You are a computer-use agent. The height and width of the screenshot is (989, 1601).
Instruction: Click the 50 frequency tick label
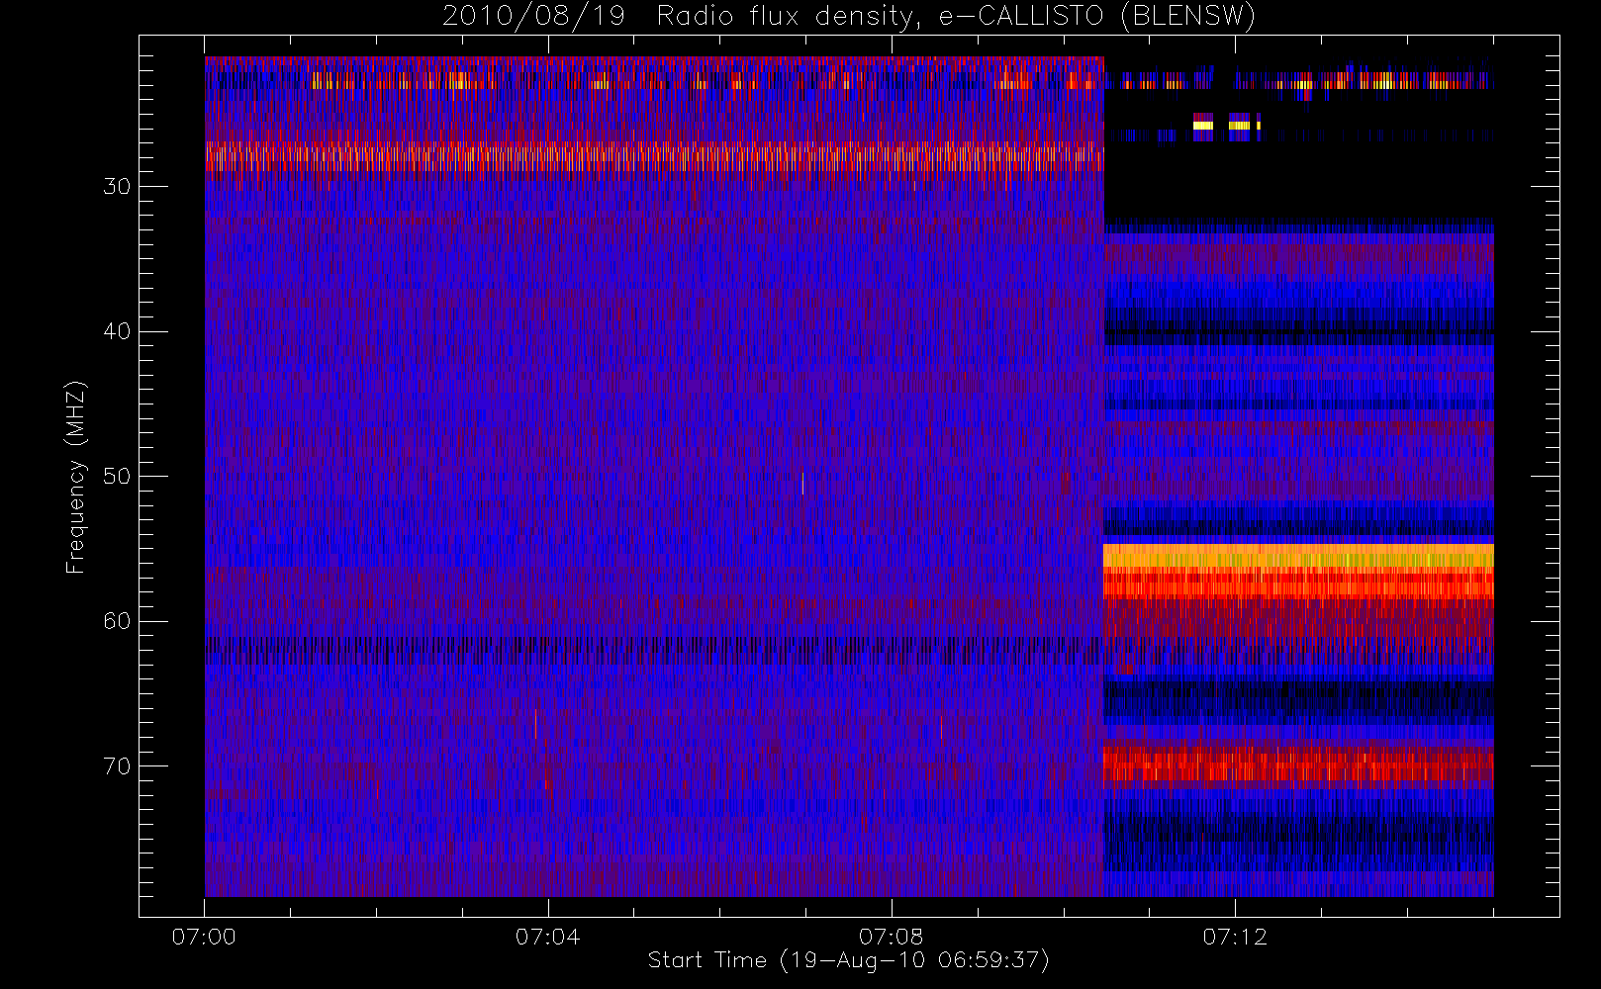coord(117,477)
